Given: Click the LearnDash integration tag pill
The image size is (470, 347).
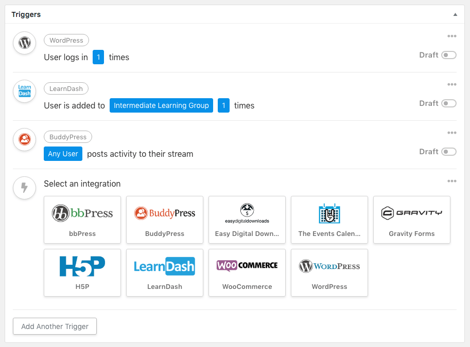Looking at the screenshot, I should 66,88.
